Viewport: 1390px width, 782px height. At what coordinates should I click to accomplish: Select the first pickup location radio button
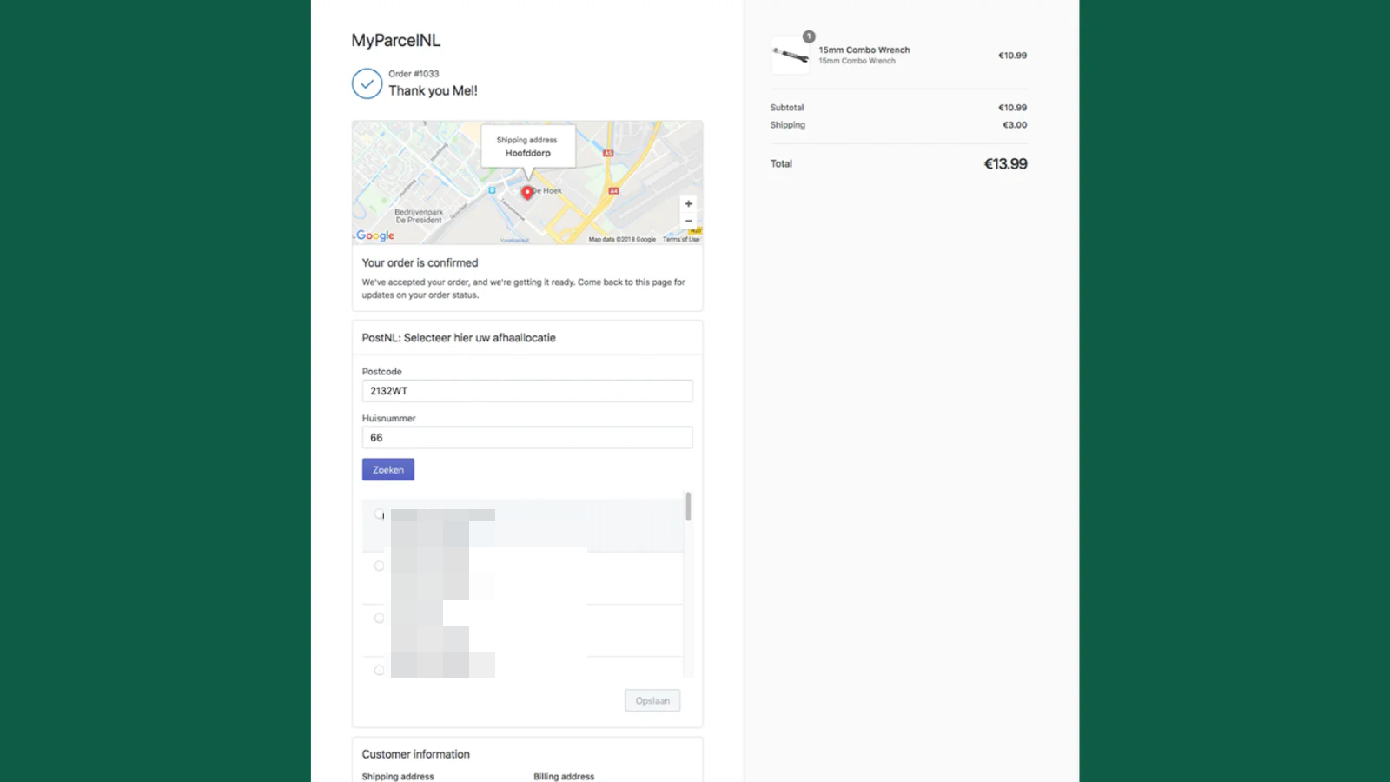379,514
